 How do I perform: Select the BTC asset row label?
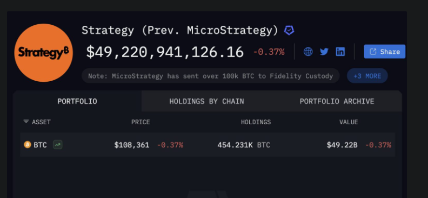click(x=40, y=145)
